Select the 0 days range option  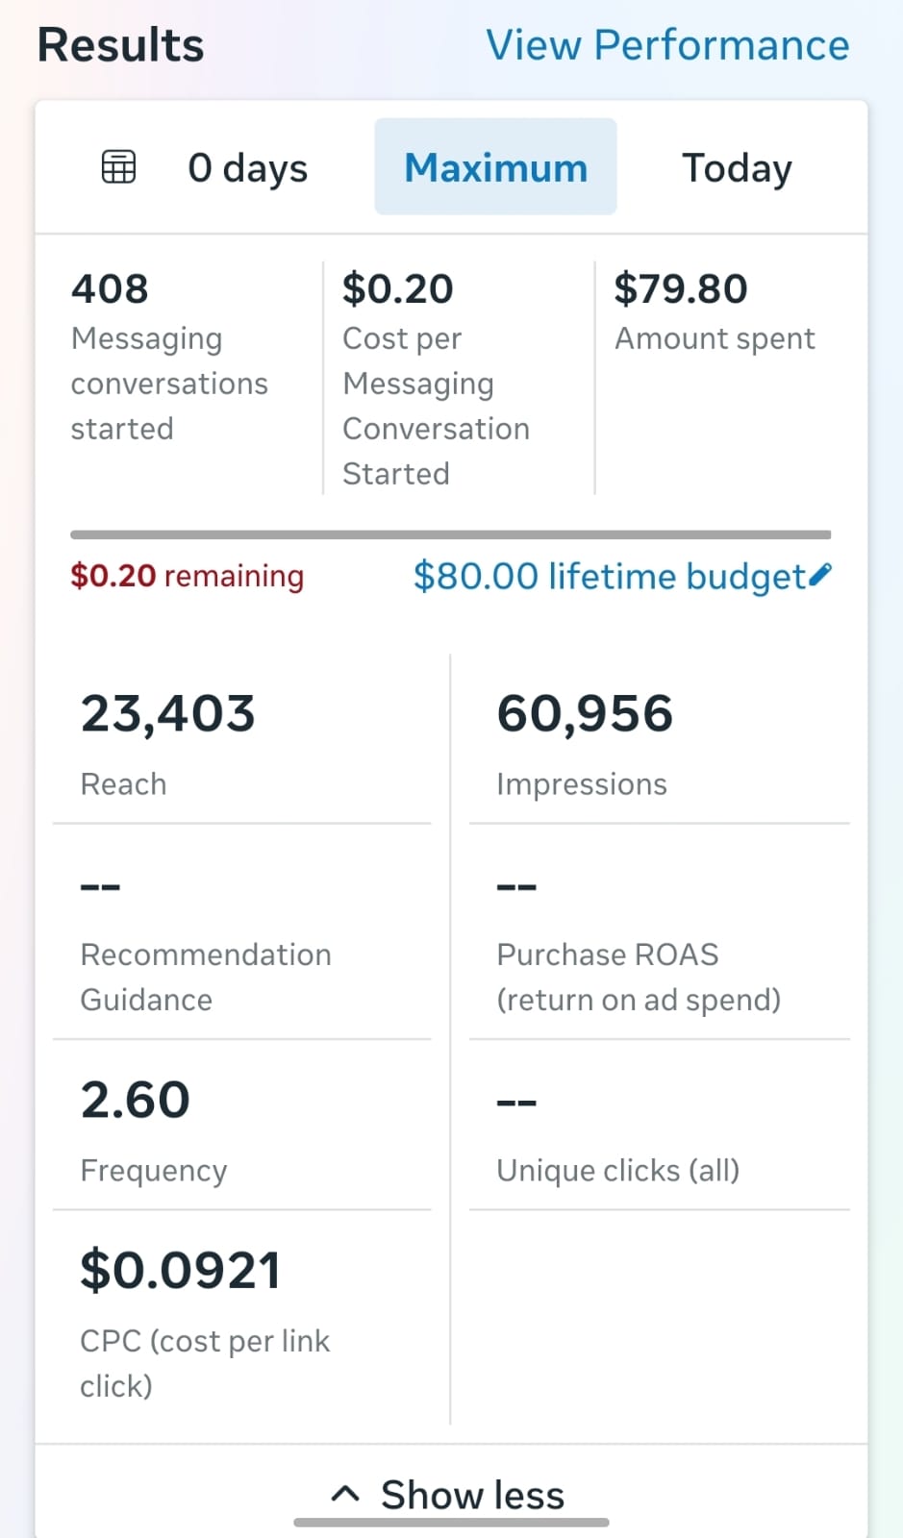[x=247, y=167]
